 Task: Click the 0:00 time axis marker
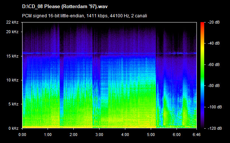[x=22, y=135]
